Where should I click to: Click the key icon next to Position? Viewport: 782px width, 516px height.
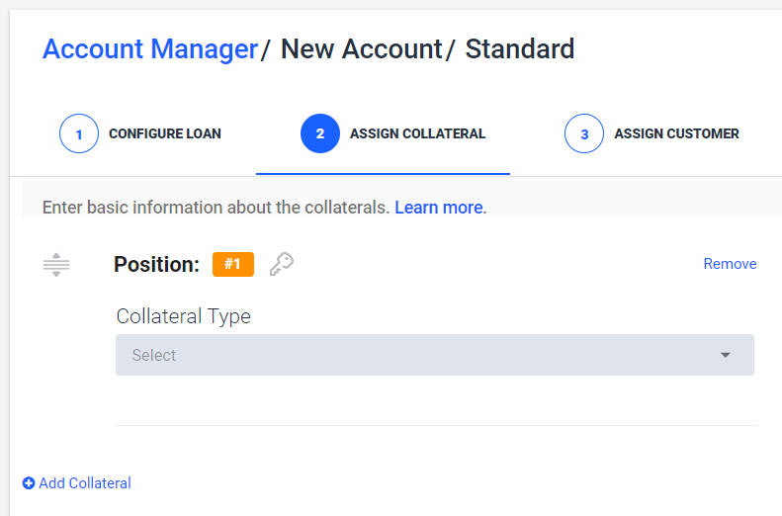tap(282, 264)
